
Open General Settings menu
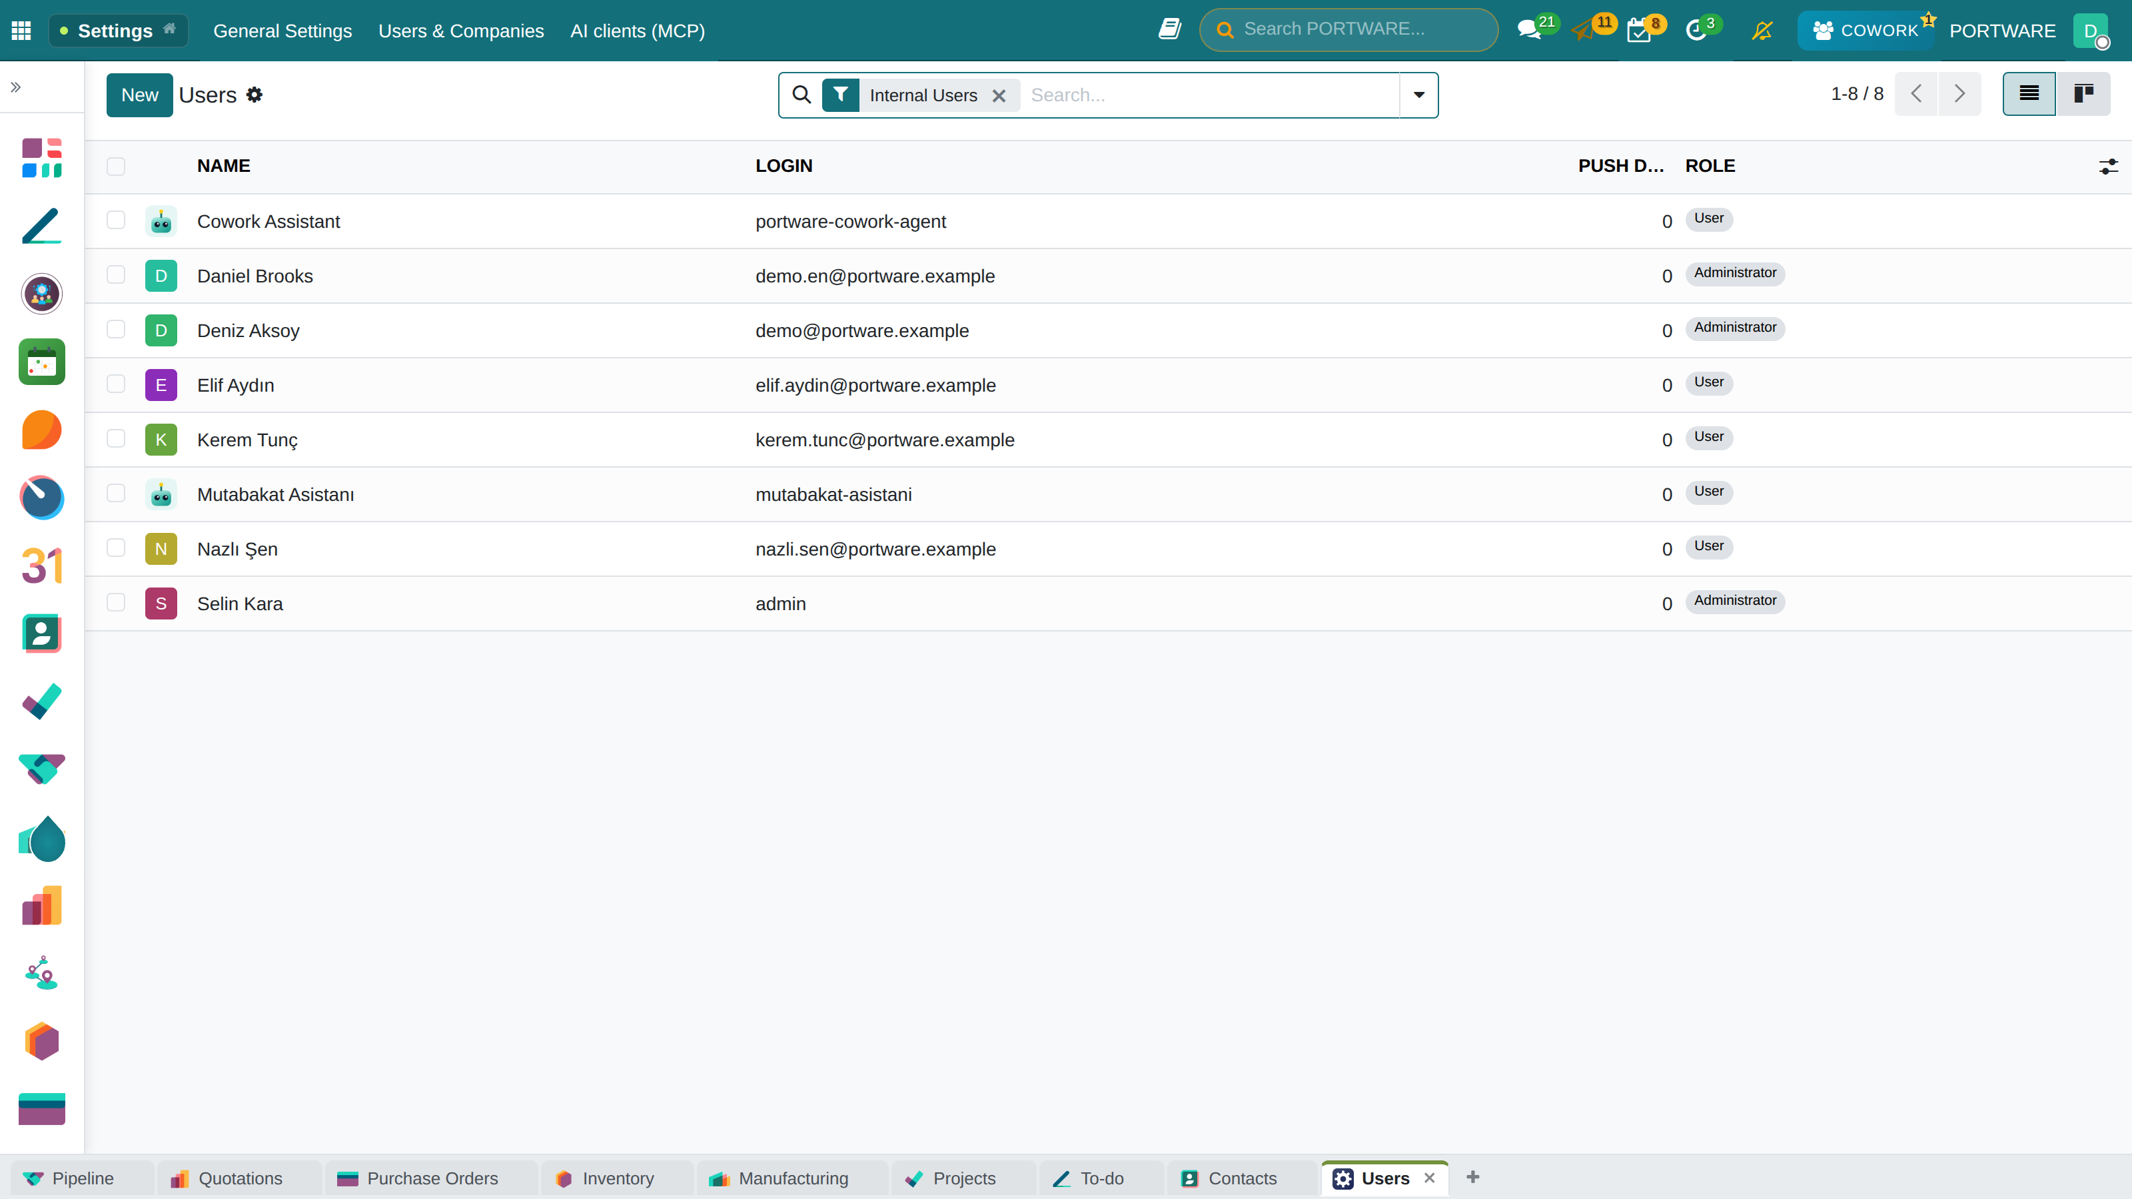click(282, 31)
